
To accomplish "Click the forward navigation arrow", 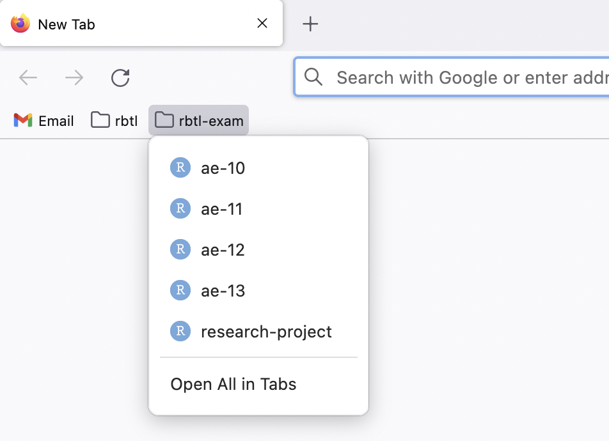I will 73,77.
